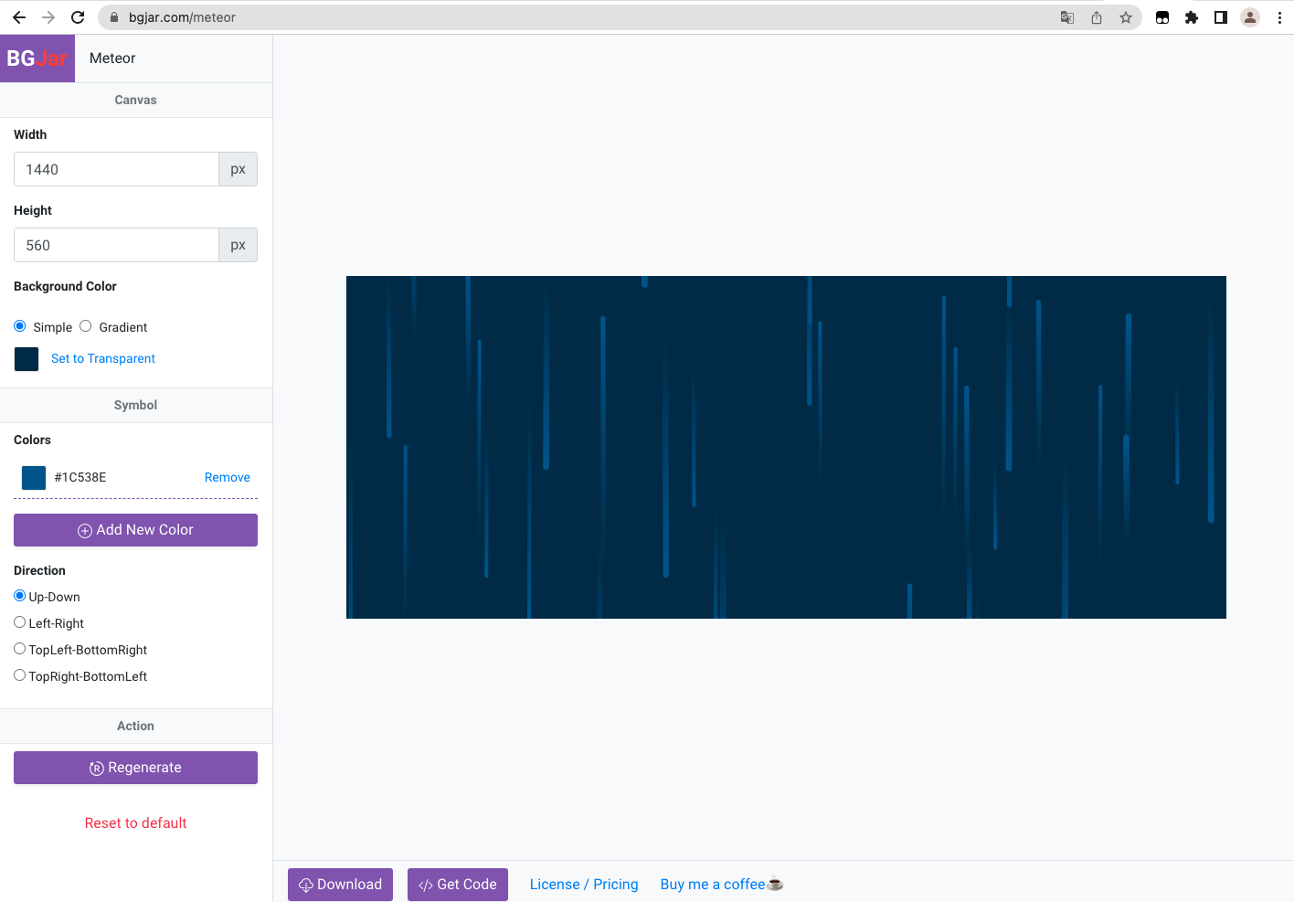Remove the #1C538E color

[x=228, y=477]
